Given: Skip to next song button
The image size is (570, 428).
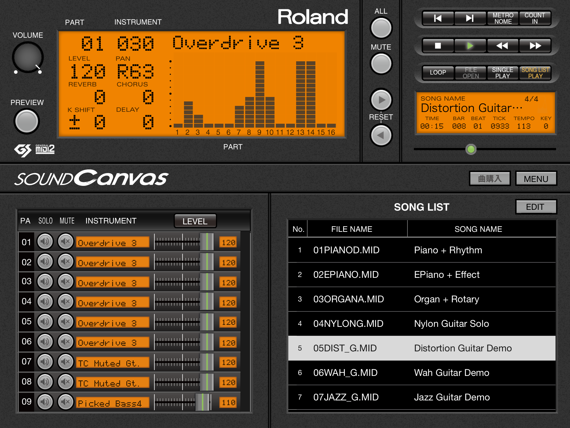Looking at the screenshot, I should [x=470, y=18].
